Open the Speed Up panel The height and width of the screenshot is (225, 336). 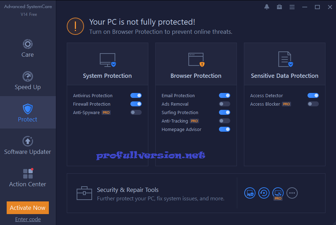click(28, 81)
